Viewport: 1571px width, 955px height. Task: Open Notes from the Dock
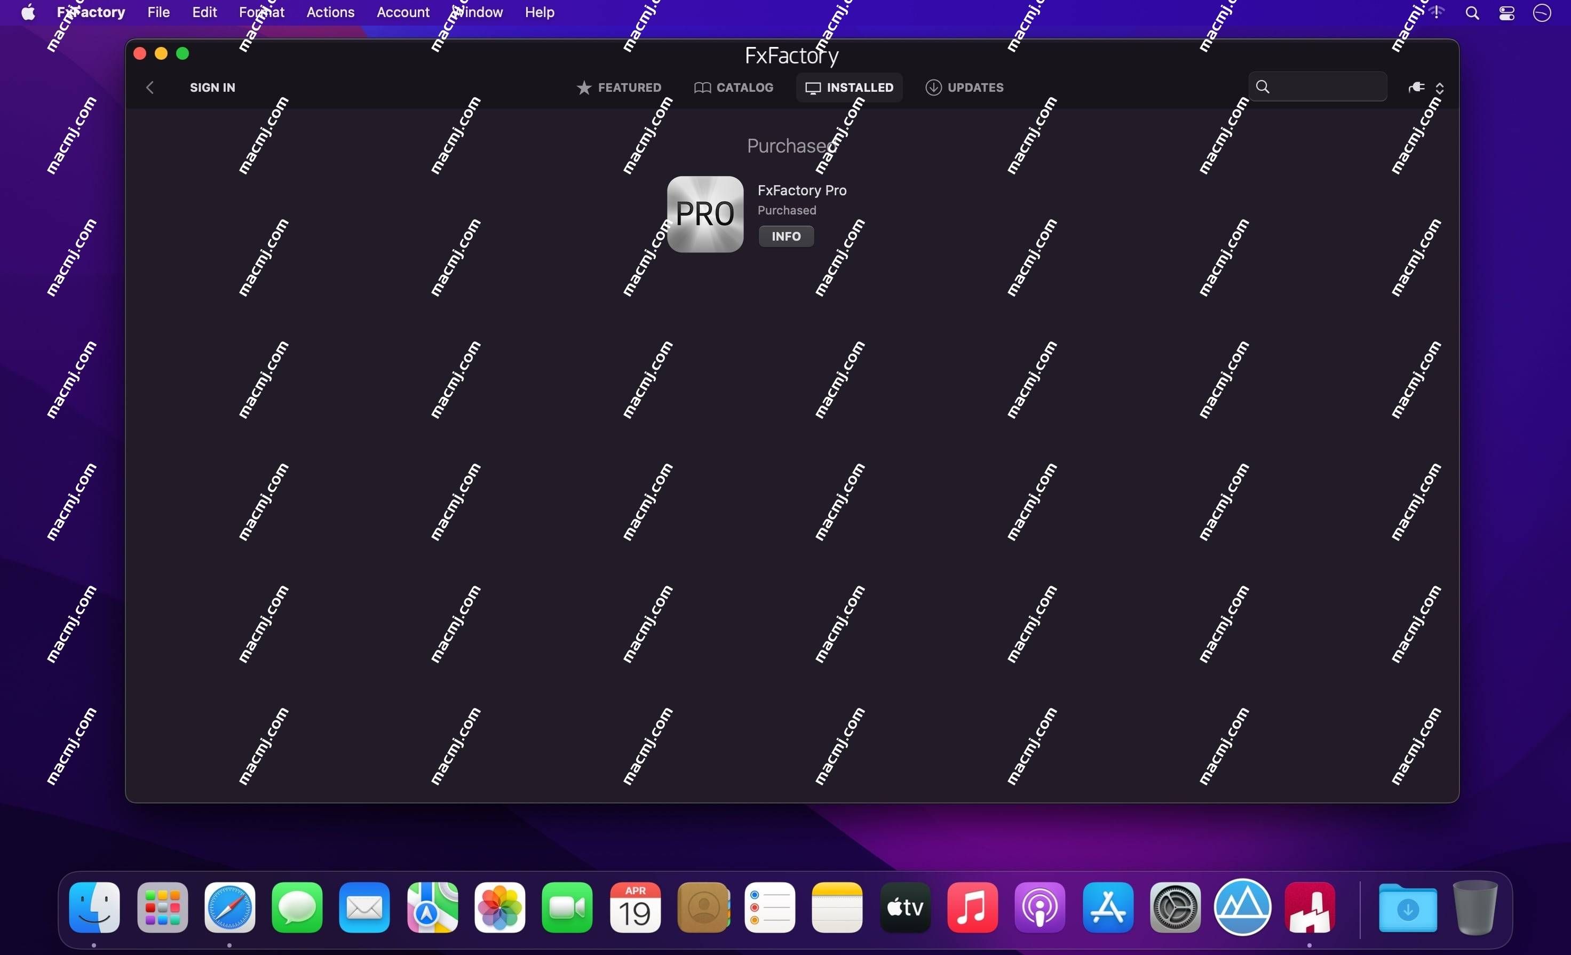coord(837,908)
